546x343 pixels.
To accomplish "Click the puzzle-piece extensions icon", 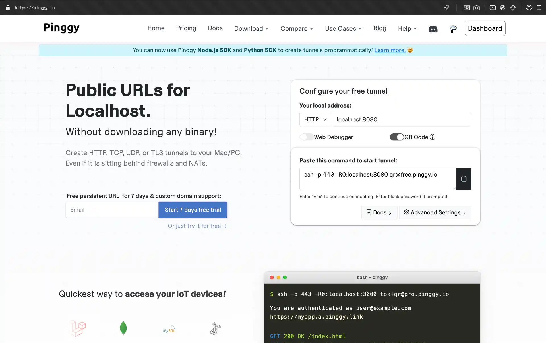I will 529,8.
